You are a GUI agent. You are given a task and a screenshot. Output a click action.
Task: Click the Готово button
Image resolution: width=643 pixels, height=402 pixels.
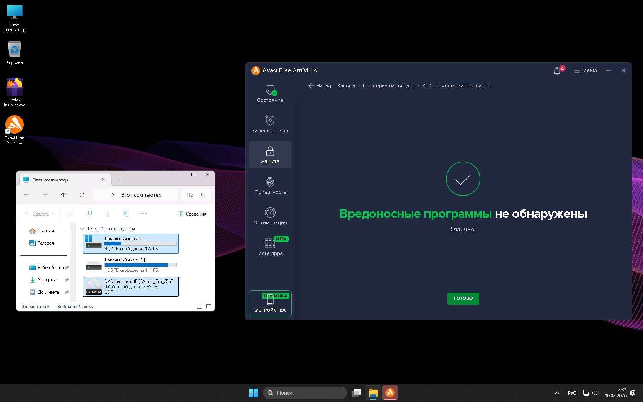pos(463,298)
